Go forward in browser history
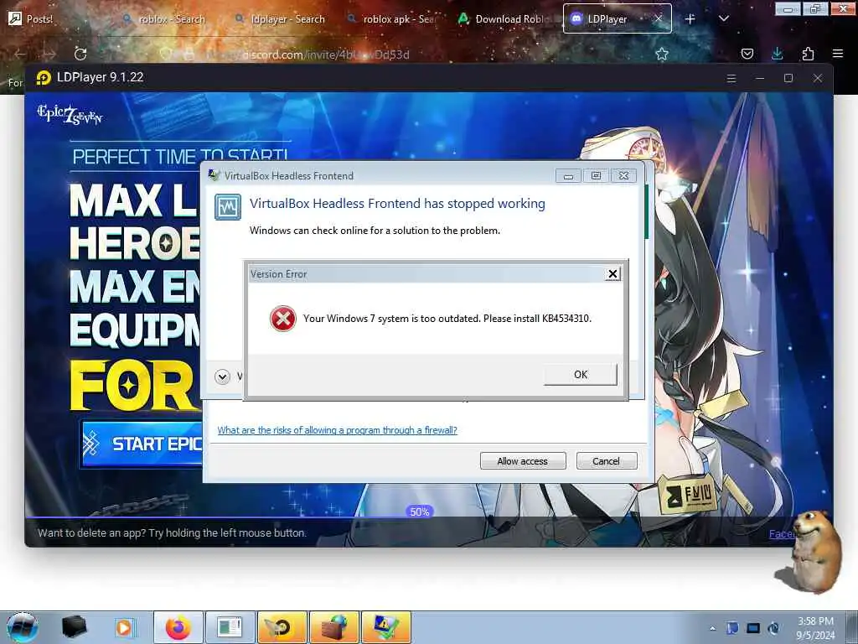 49,54
